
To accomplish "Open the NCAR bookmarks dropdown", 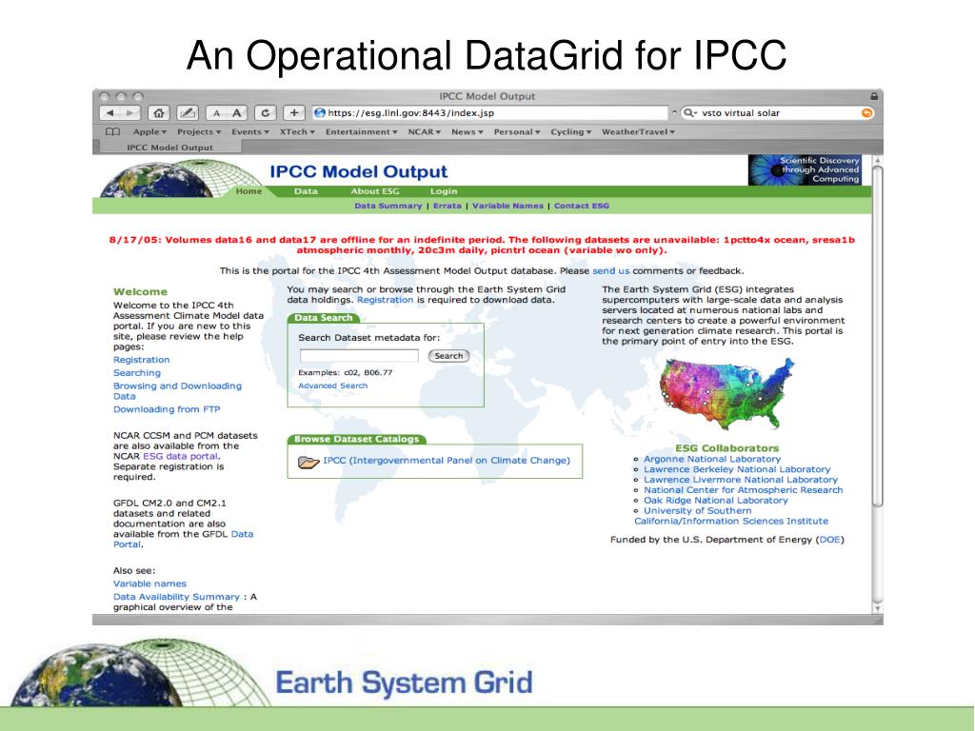I will tap(424, 131).
